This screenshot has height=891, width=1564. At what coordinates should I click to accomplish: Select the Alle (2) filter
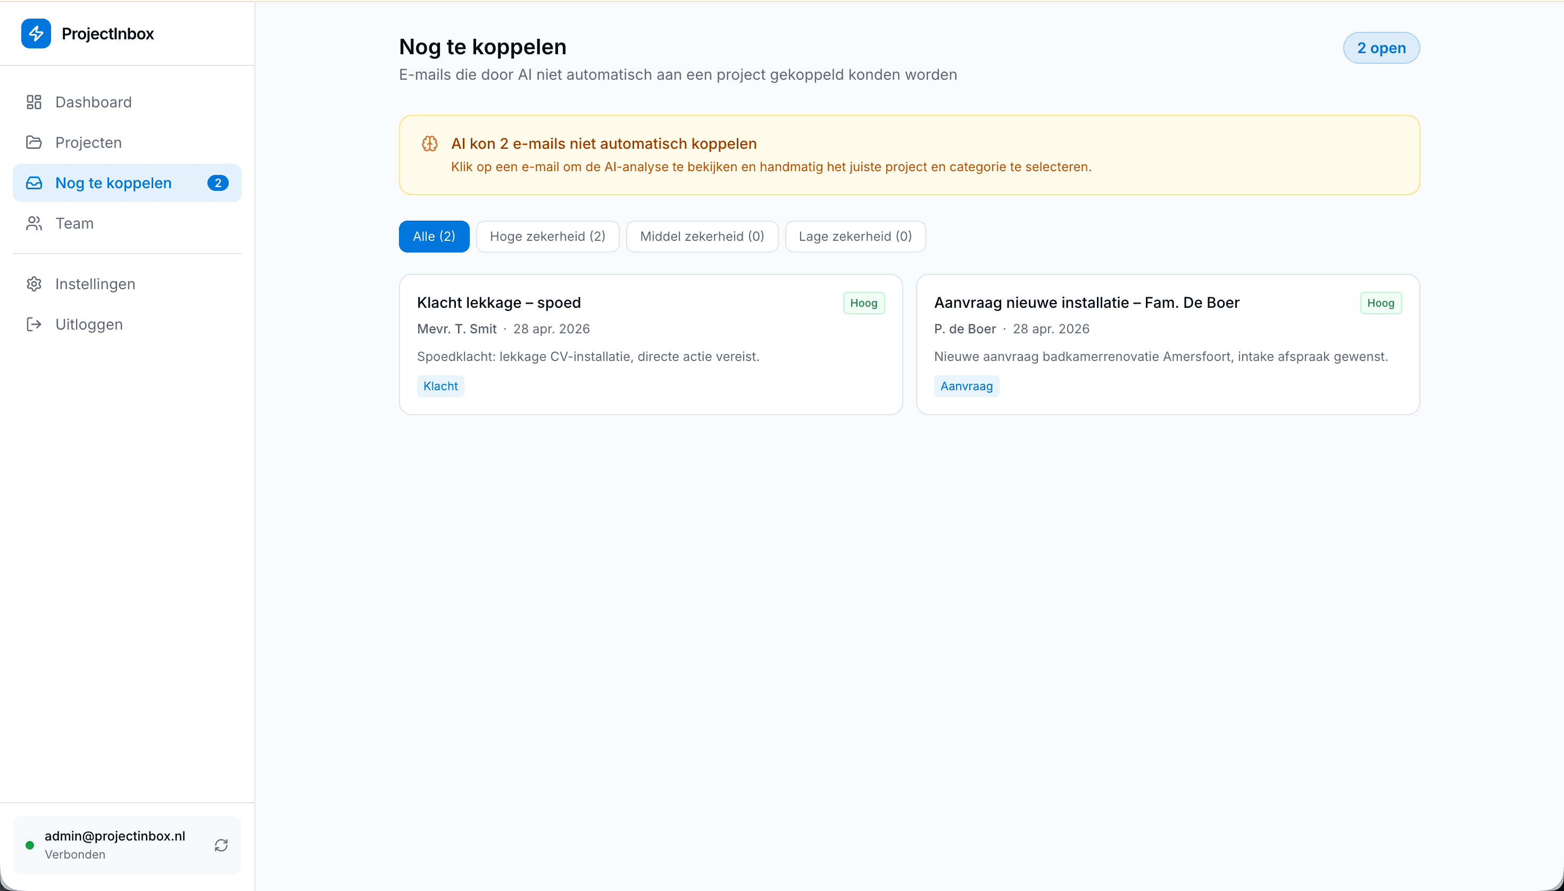(x=434, y=236)
